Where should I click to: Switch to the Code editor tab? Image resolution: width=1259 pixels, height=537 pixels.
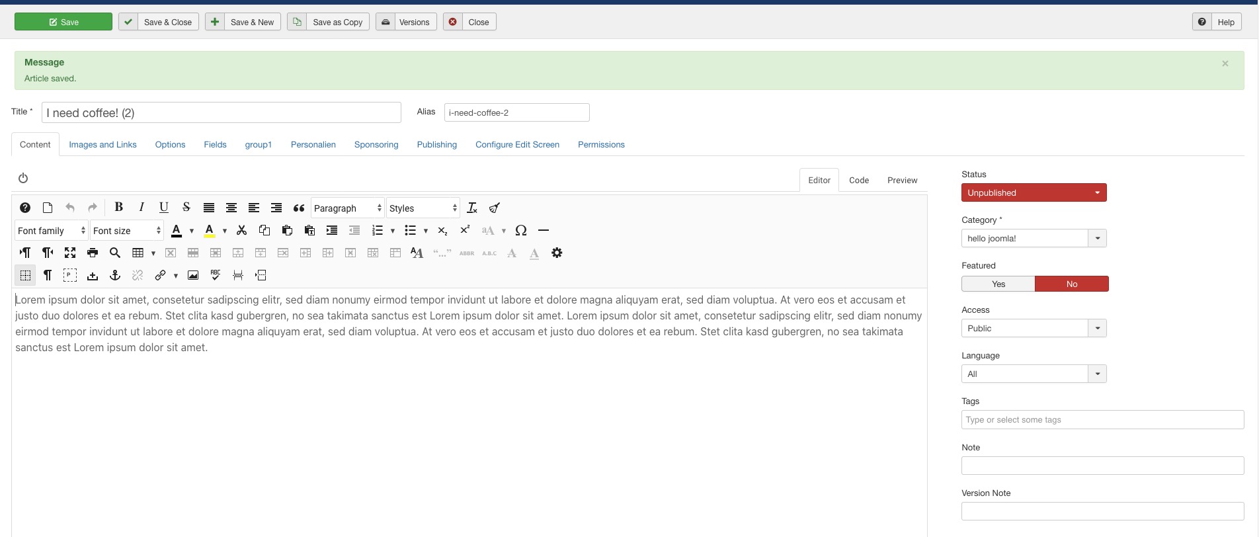pos(859,180)
